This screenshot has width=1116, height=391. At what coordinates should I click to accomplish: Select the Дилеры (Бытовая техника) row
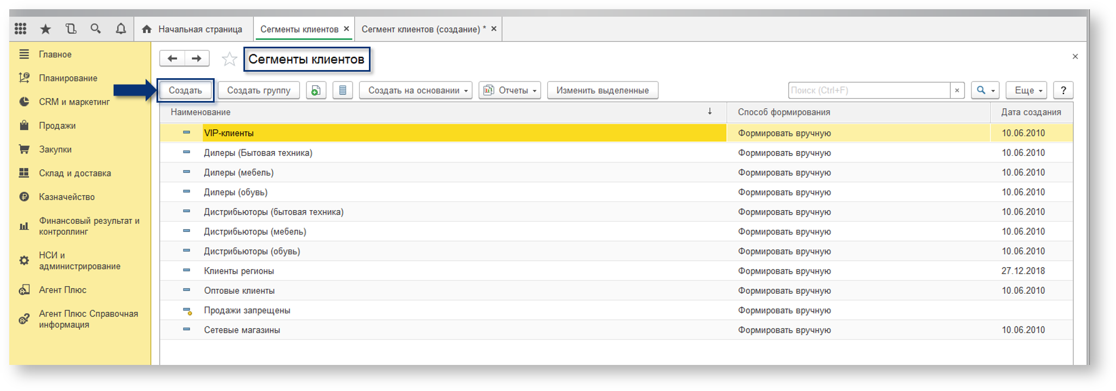616,153
